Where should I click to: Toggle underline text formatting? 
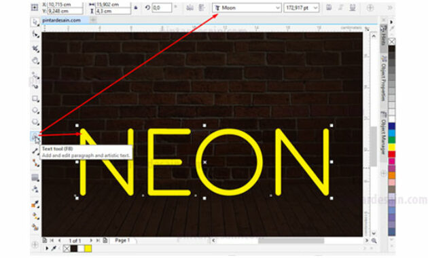point(353,7)
